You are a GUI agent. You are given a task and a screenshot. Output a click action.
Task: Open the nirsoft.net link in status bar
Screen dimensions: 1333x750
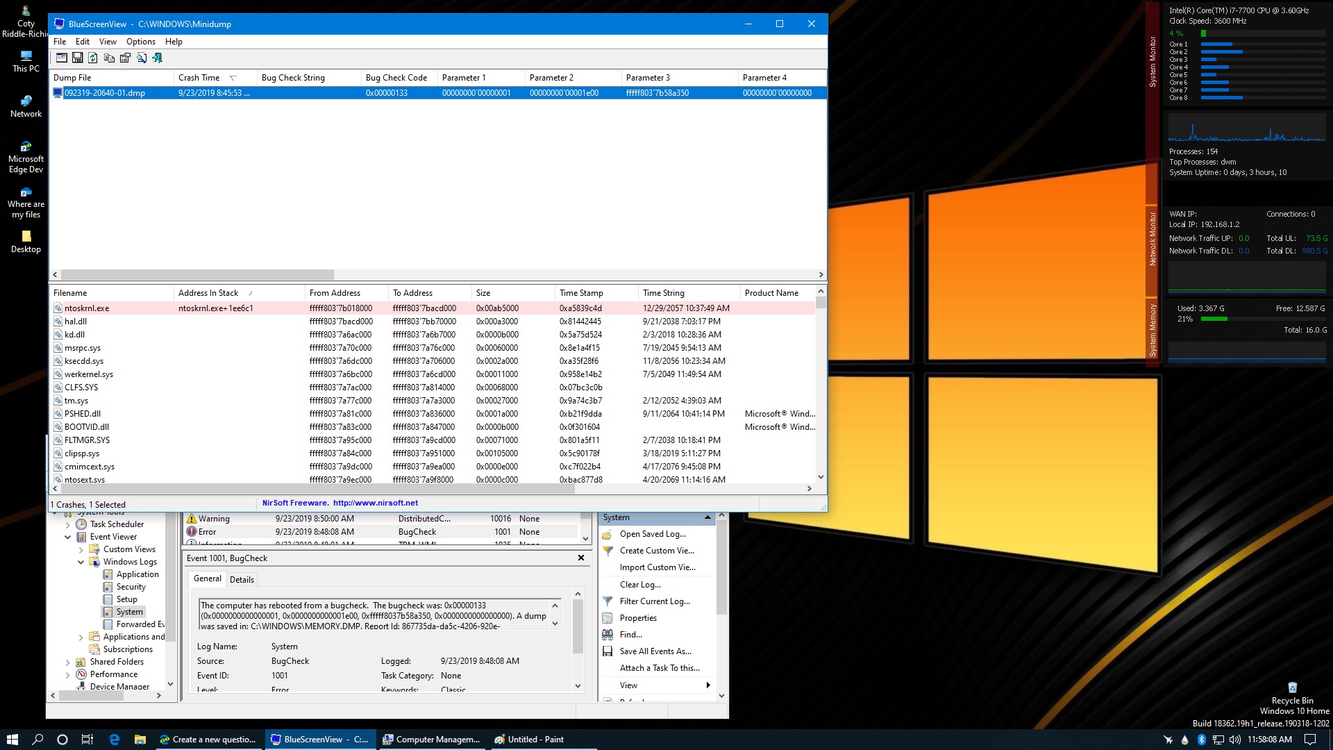click(x=375, y=503)
